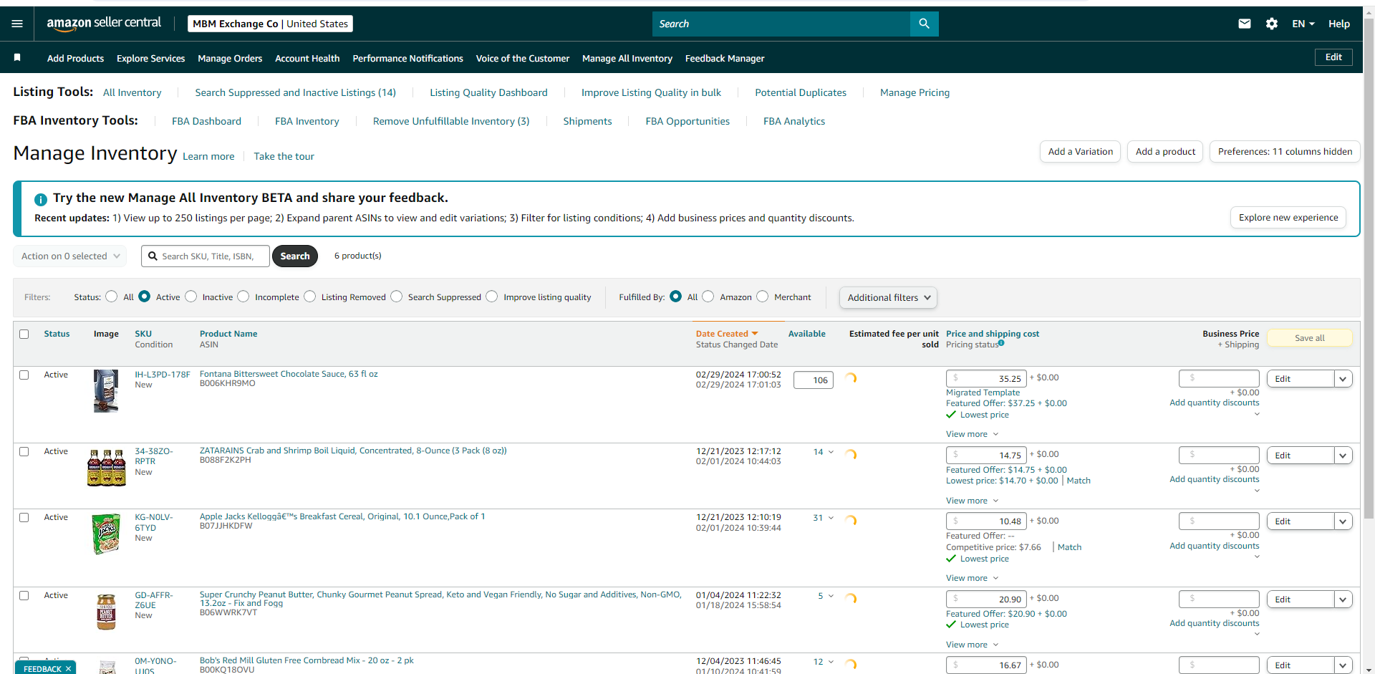Screen dimensions: 1375x674
Task: Close the FEEDBACK tab with X
Action: pyautogui.click(x=68, y=669)
